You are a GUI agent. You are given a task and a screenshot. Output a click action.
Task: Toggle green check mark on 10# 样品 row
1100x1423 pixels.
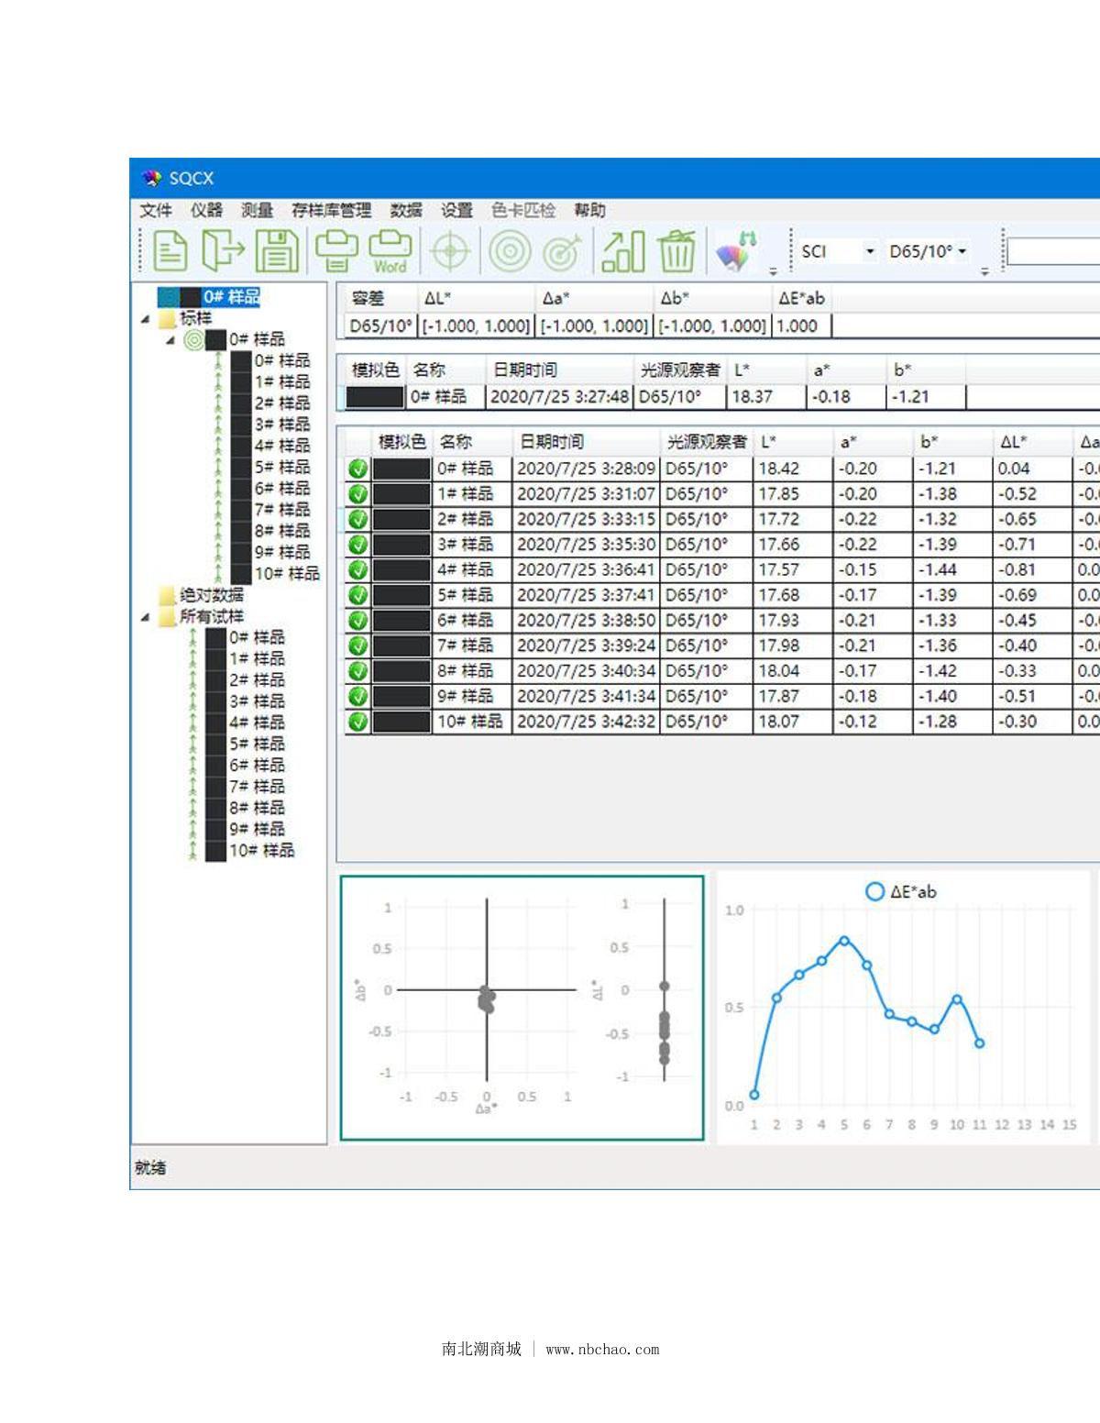click(x=357, y=722)
